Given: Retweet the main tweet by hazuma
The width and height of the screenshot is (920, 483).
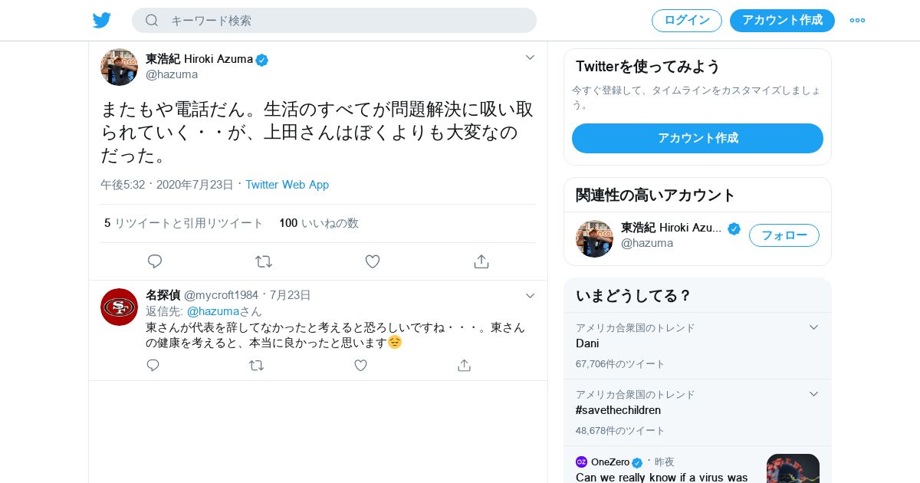Looking at the screenshot, I should coord(264,261).
